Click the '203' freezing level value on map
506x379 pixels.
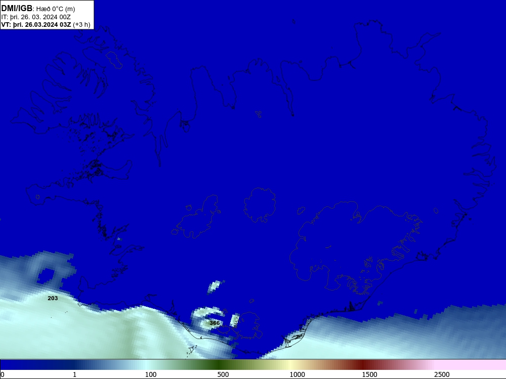[53, 299]
